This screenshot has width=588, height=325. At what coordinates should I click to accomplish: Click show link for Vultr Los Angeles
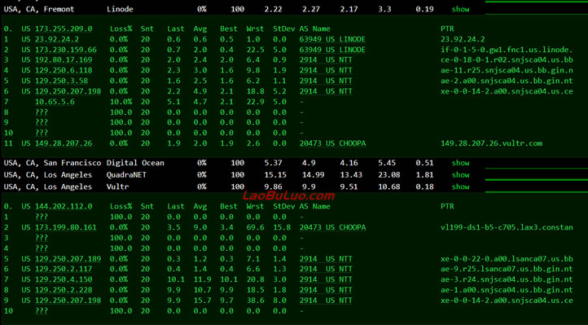[460, 187]
